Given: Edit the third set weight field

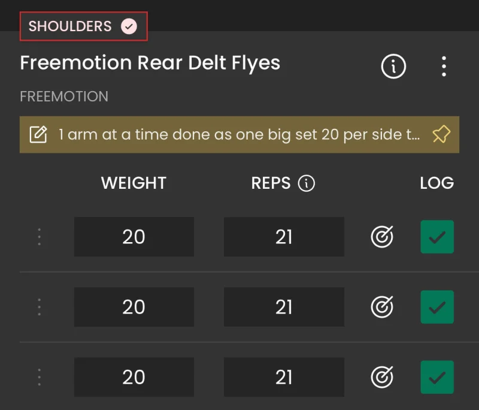Looking at the screenshot, I should tap(134, 377).
